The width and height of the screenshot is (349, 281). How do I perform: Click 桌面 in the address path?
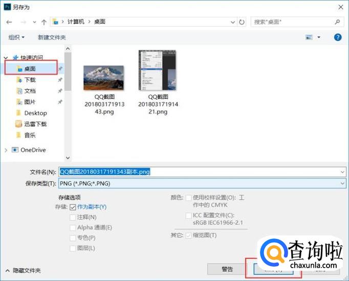[x=100, y=21]
